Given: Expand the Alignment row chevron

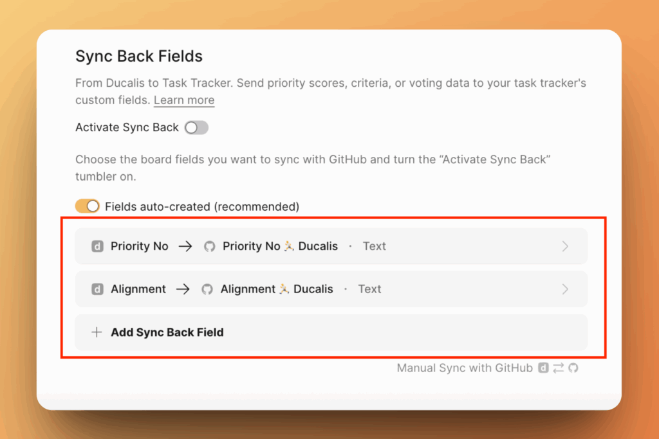Looking at the screenshot, I should tap(565, 289).
